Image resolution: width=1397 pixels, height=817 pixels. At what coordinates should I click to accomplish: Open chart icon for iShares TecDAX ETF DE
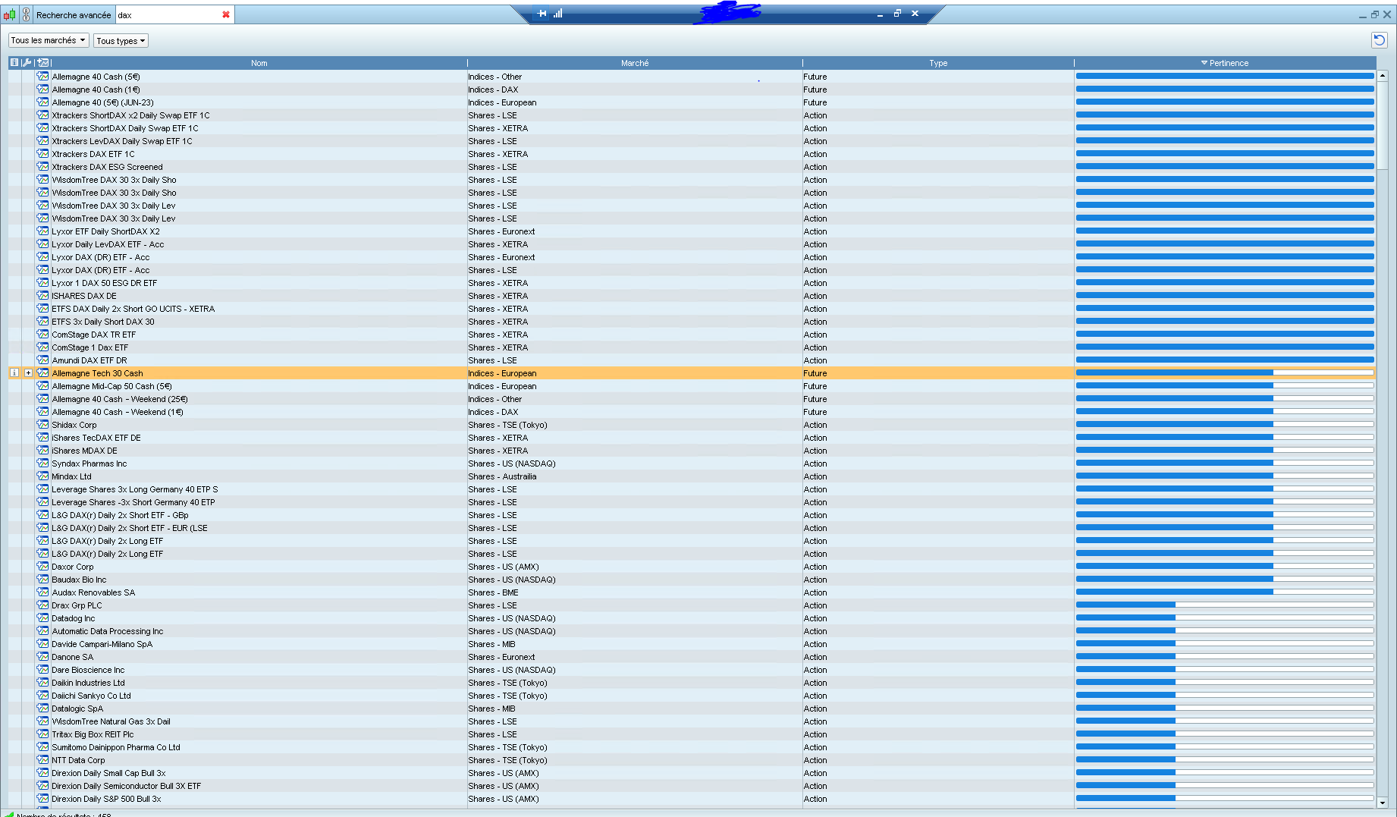click(x=42, y=438)
